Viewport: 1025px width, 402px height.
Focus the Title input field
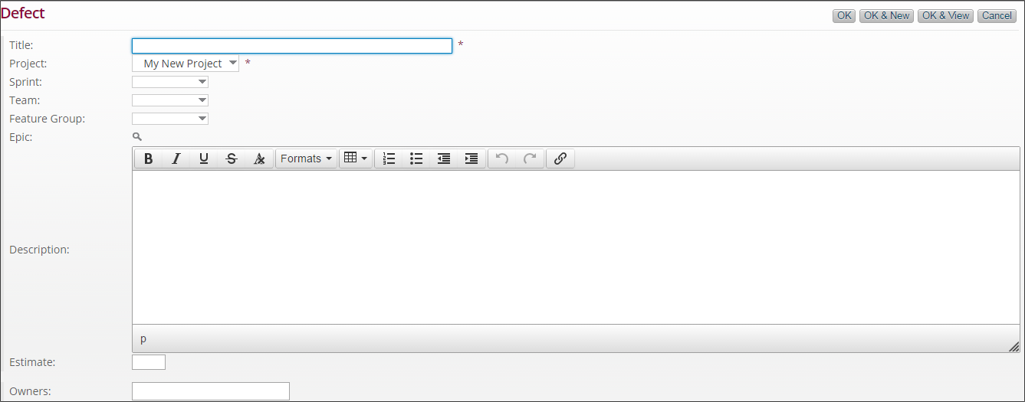pos(292,46)
